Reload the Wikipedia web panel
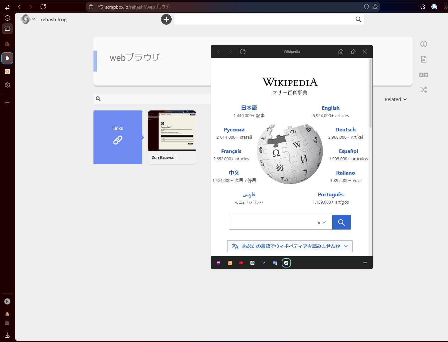 pyautogui.click(x=243, y=52)
